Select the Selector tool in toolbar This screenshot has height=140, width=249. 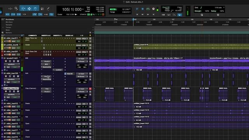(30, 9)
